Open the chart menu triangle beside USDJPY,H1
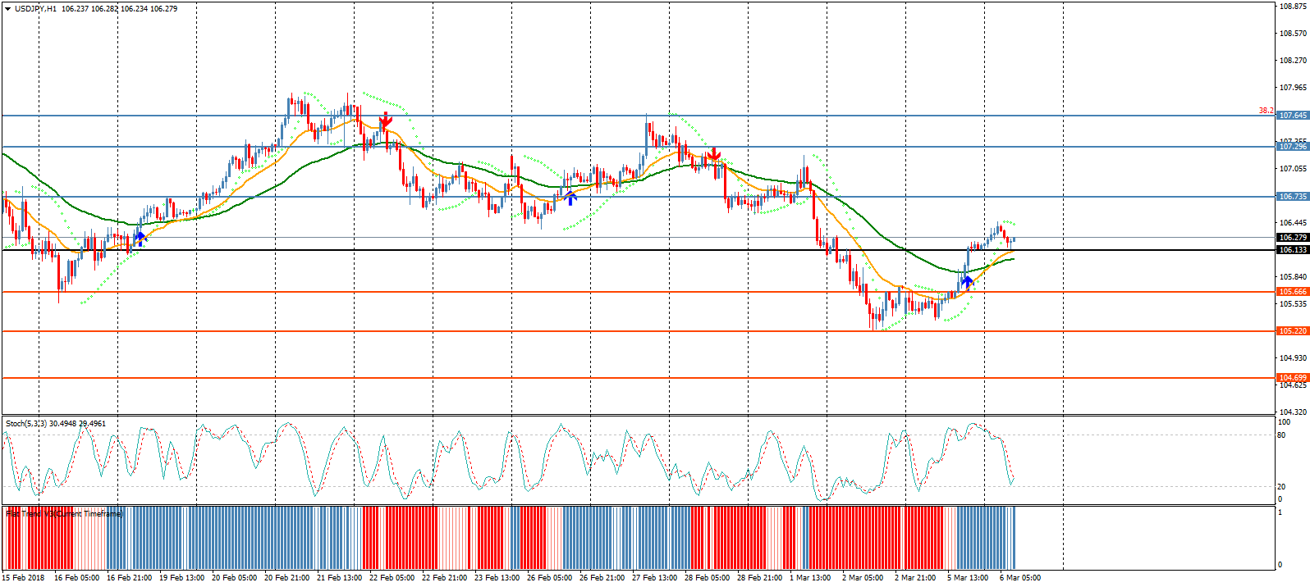This screenshot has width=1310, height=587. 7,9
